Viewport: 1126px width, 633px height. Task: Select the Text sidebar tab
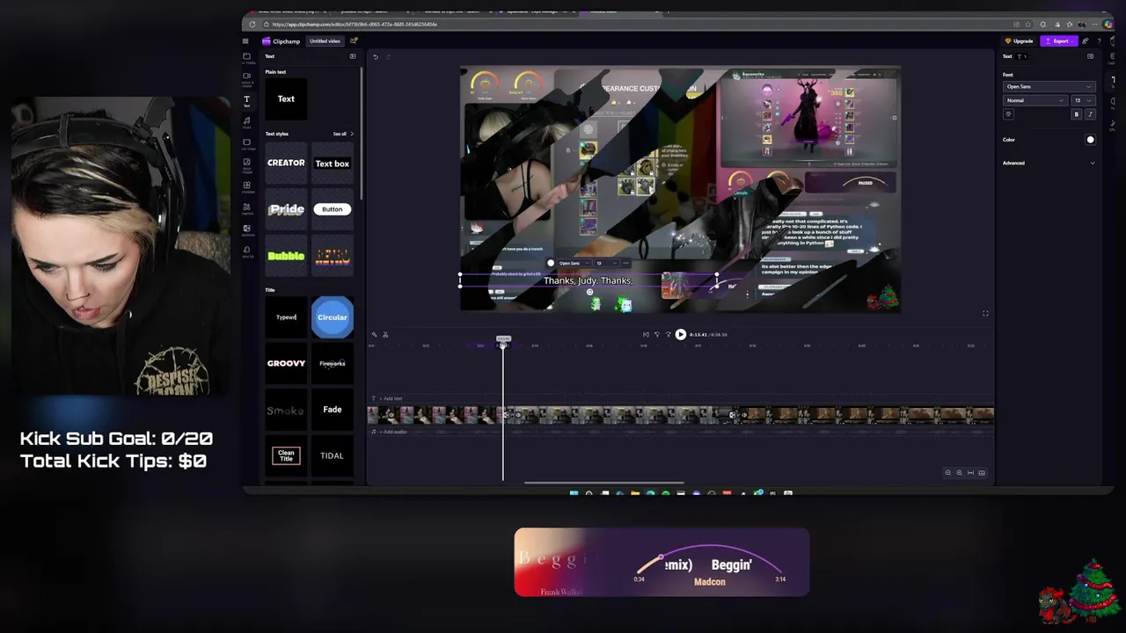(247, 101)
